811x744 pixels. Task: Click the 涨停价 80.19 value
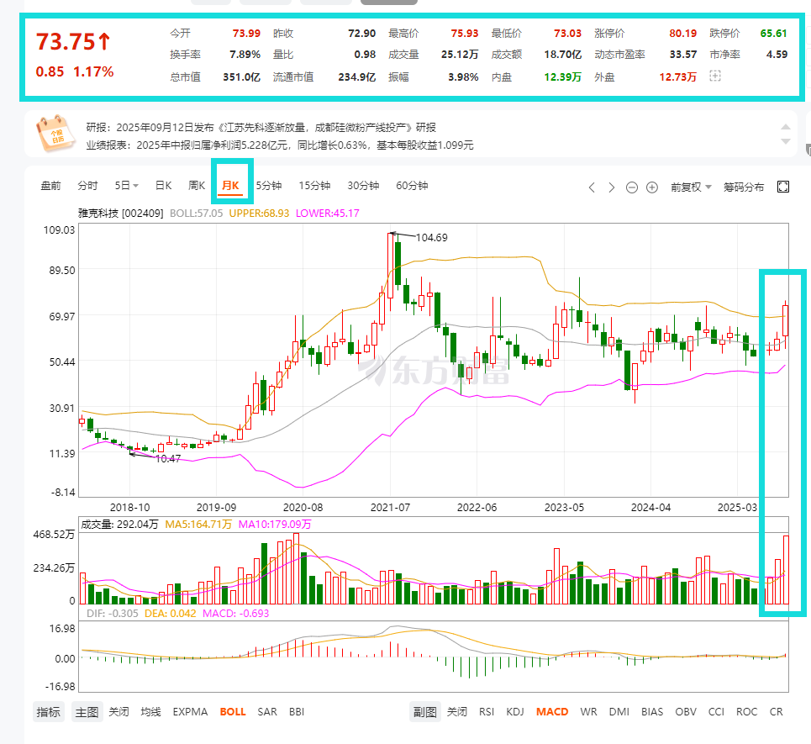pyautogui.click(x=682, y=33)
